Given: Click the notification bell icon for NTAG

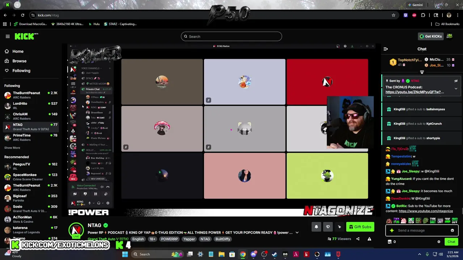Looking at the screenshot, I should 316,227.
